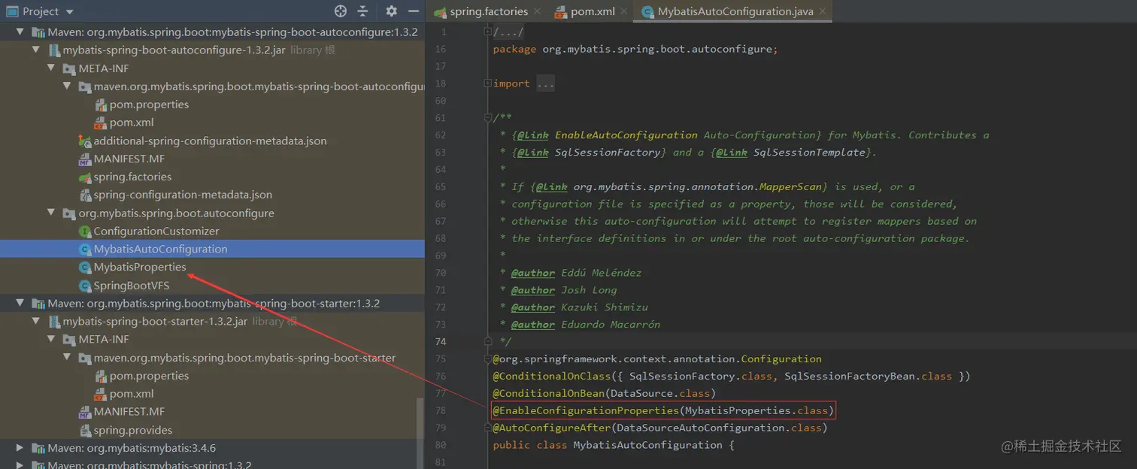Image resolution: width=1137 pixels, height=469 pixels.
Task: Click the ConfigurationCustomizer interface icon
Action: (x=85, y=231)
